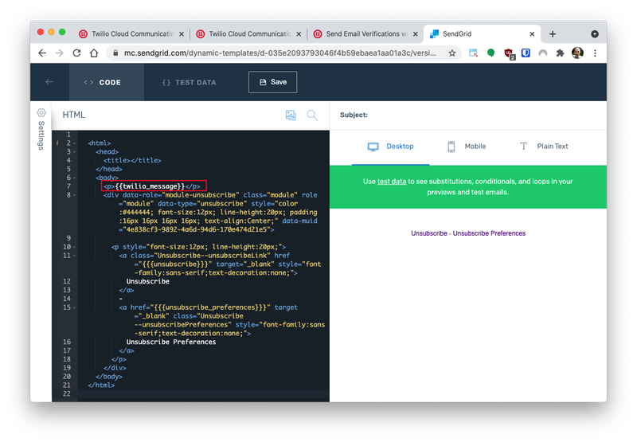This screenshot has height=442, width=637.
Task: Click the Subject field
Action: [x=468, y=115]
